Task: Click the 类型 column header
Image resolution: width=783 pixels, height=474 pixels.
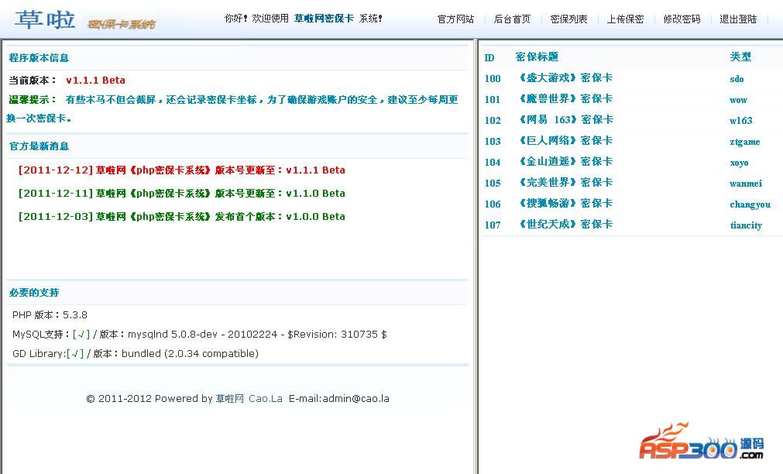Action: (x=740, y=57)
